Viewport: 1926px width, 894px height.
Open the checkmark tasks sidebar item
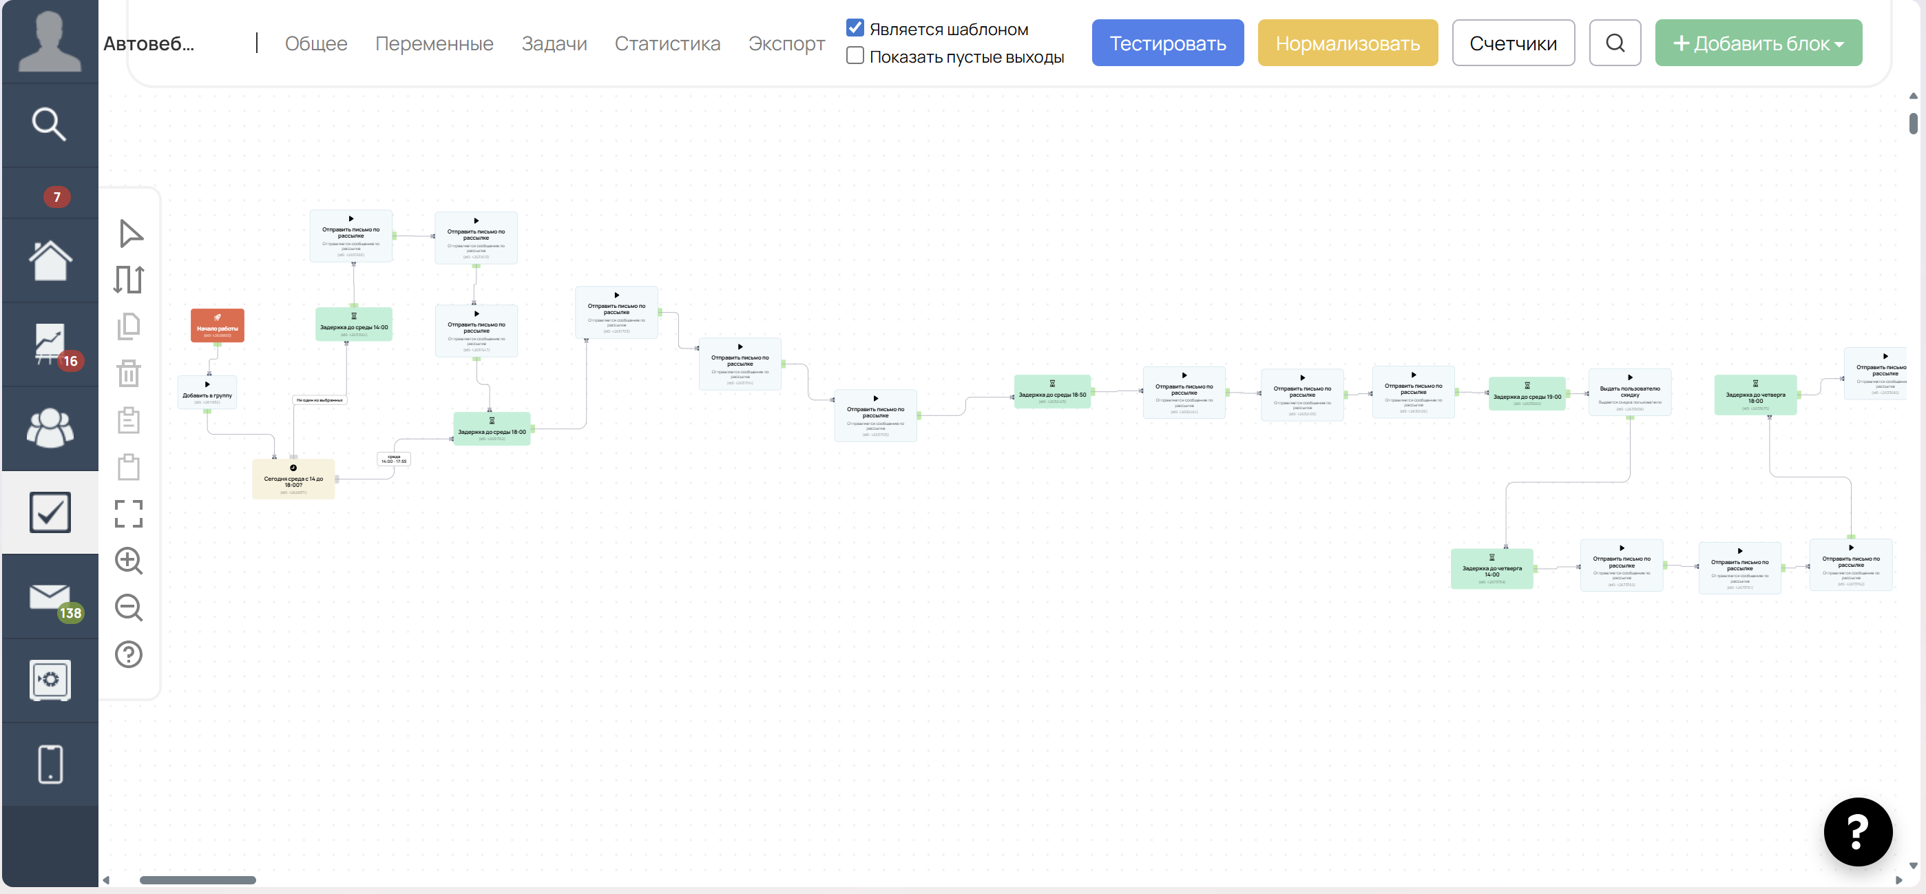(x=50, y=512)
